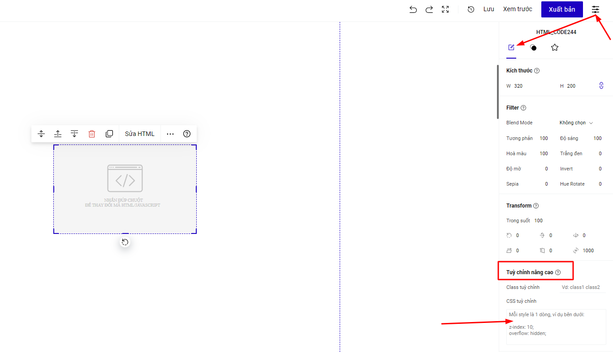The height and width of the screenshot is (352, 613).
Task: Click the Xuất bản button
Action: click(562, 9)
